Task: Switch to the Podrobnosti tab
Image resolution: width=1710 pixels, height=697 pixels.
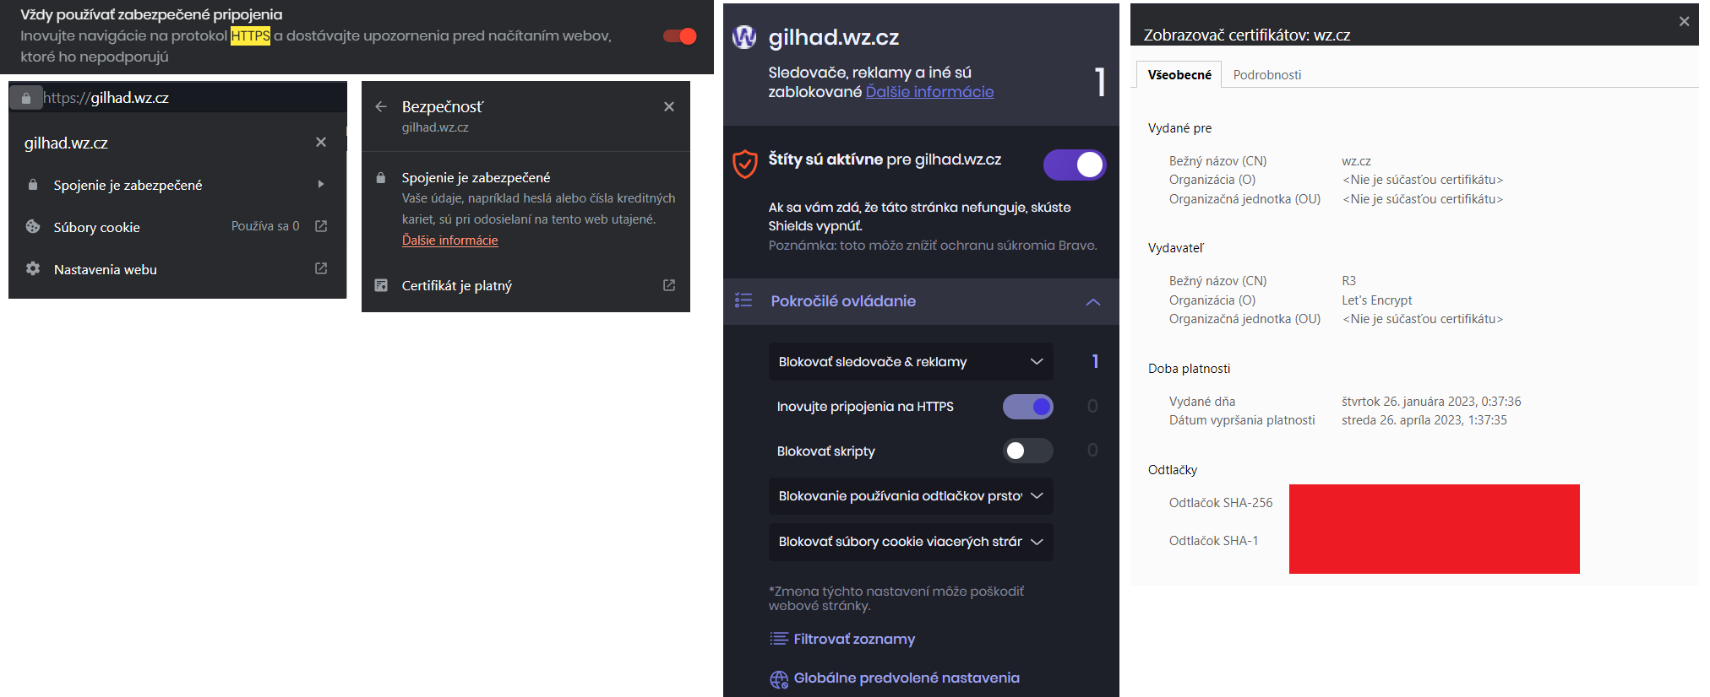Action: click(1266, 75)
